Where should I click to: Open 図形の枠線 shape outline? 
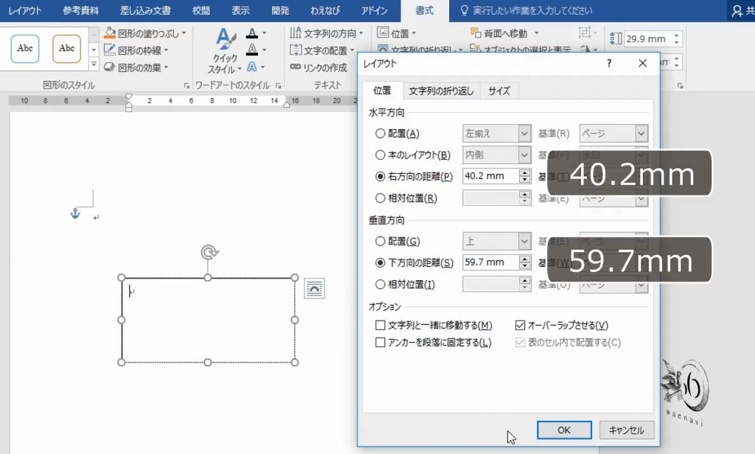coord(136,50)
